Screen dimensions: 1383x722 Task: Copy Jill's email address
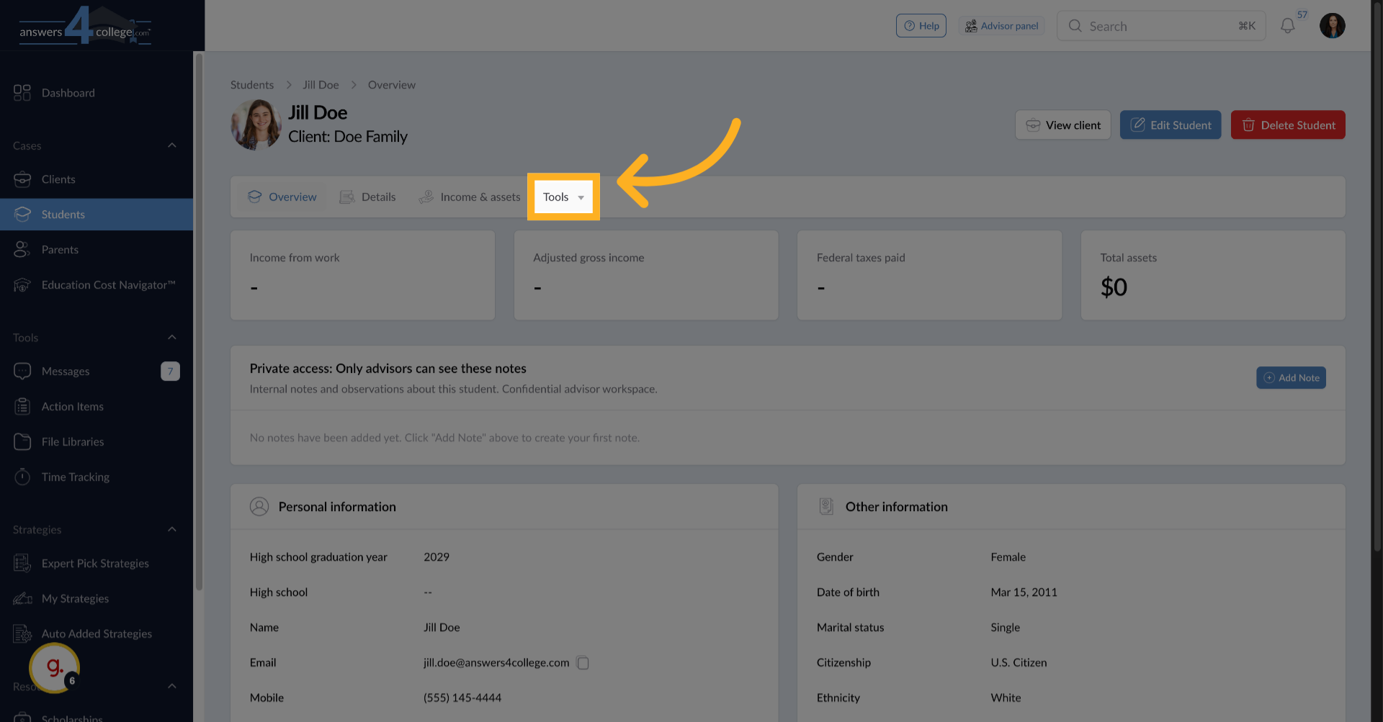click(583, 662)
